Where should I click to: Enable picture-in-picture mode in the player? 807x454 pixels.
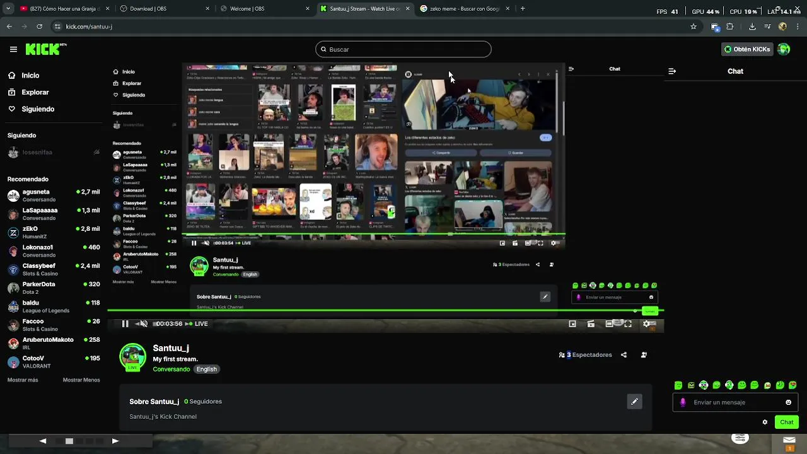pos(572,323)
